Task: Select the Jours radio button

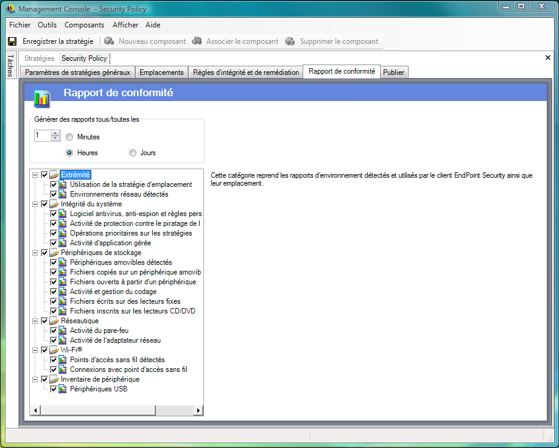Action: tap(133, 153)
